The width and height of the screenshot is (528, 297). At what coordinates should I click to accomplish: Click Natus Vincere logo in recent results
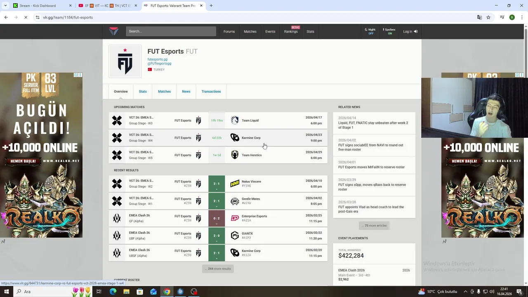click(x=235, y=184)
